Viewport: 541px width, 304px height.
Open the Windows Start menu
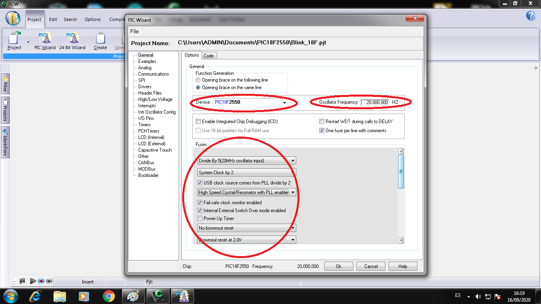coord(10,296)
